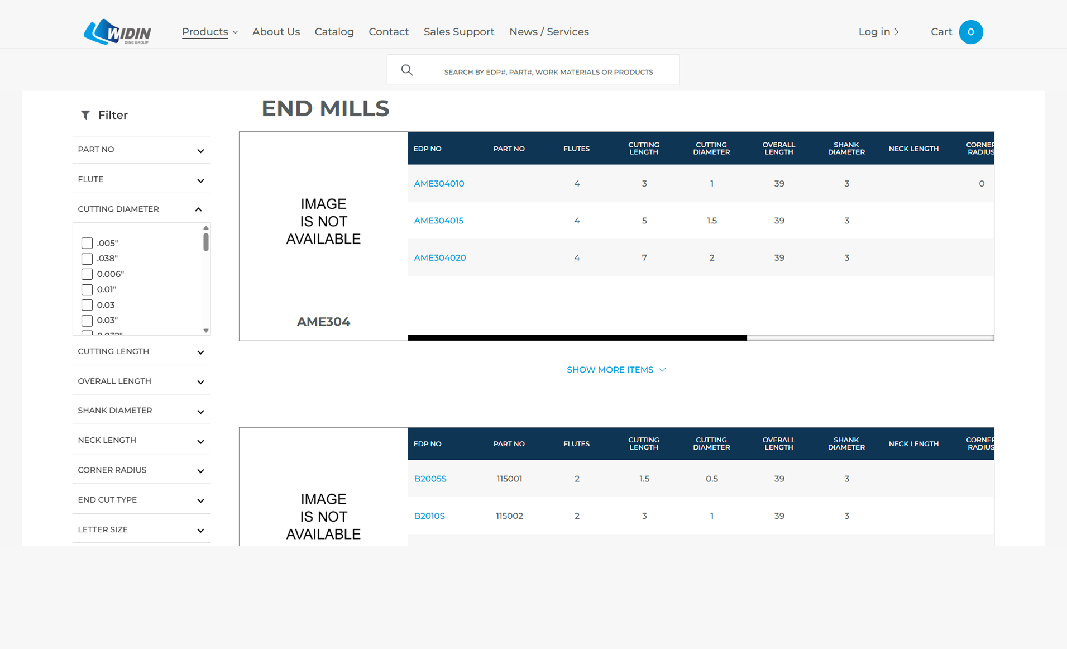Open product AME304015

click(438, 221)
